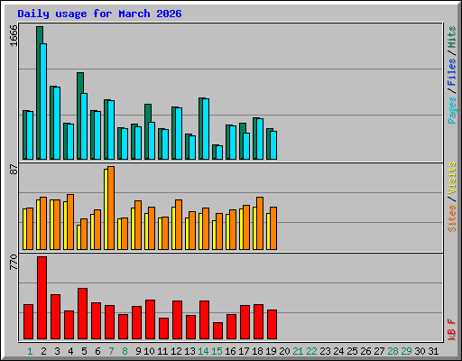Click the cyan files bar for day 14

point(206,129)
